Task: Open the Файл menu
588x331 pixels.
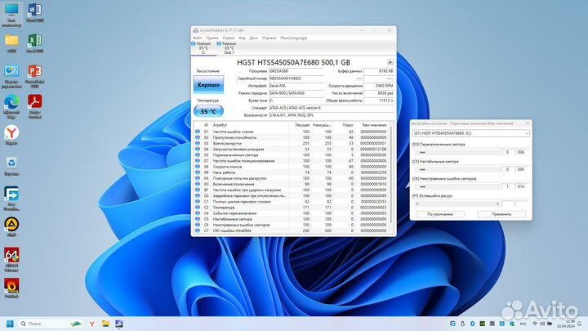Action: [x=198, y=38]
